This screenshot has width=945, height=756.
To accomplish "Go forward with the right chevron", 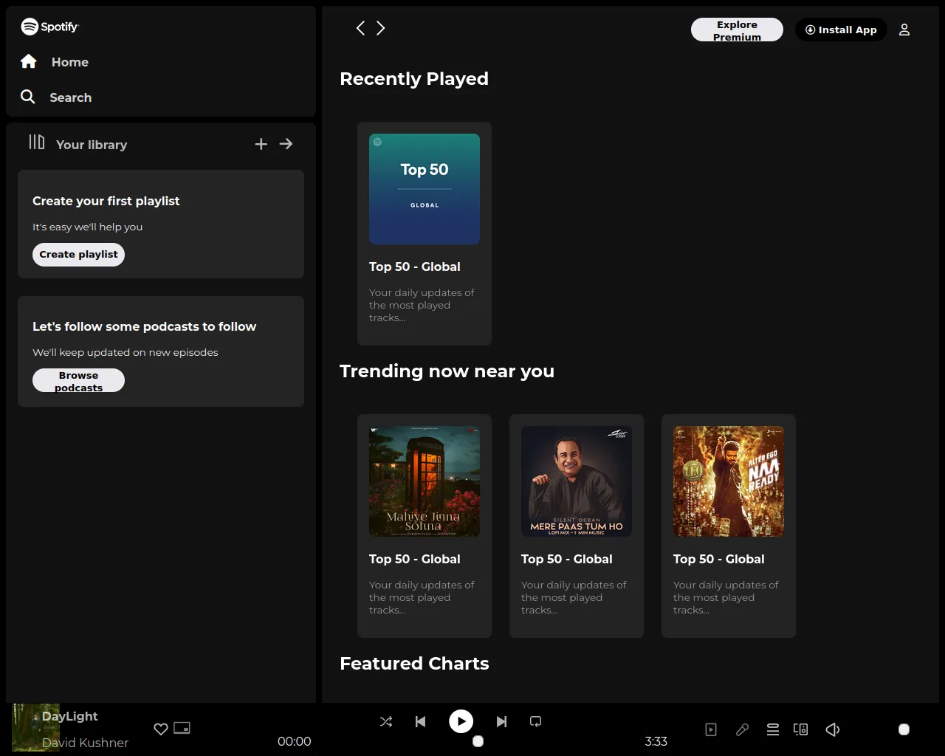I will coord(381,28).
